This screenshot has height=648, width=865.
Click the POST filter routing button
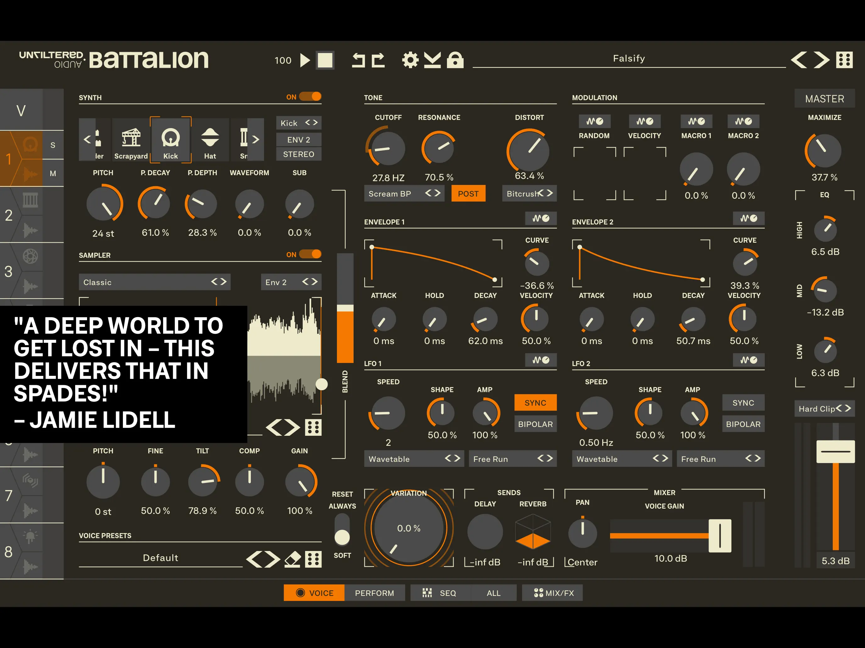point(468,193)
